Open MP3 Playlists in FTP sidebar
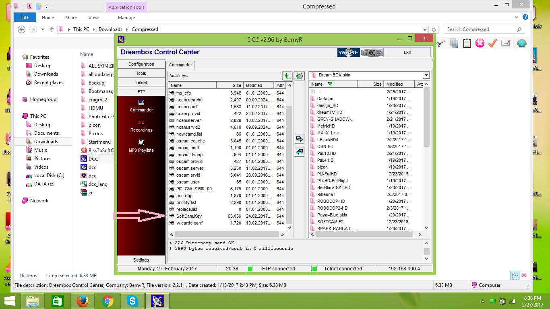 141,146
